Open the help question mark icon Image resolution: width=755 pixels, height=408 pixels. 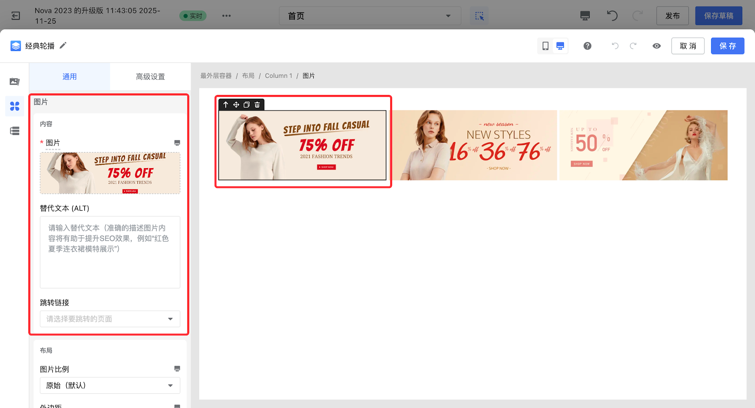[587, 46]
